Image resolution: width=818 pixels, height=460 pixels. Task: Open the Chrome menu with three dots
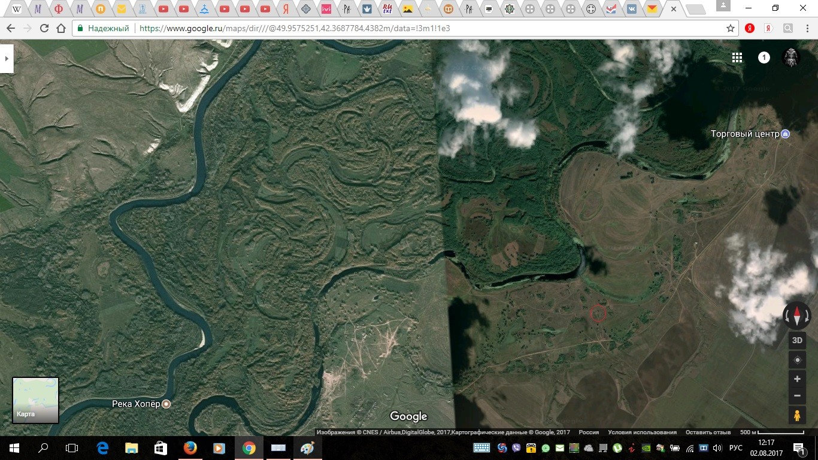pyautogui.click(x=807, y=28)
